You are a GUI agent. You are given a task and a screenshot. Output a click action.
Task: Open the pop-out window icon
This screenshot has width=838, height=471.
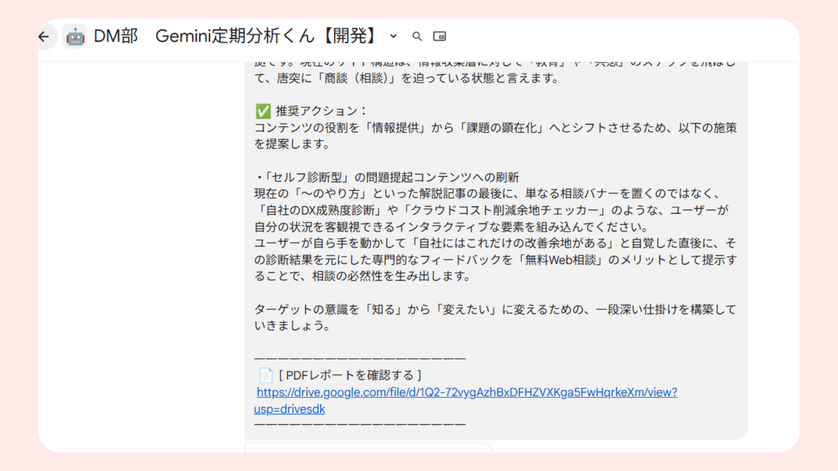click(440, 37)
